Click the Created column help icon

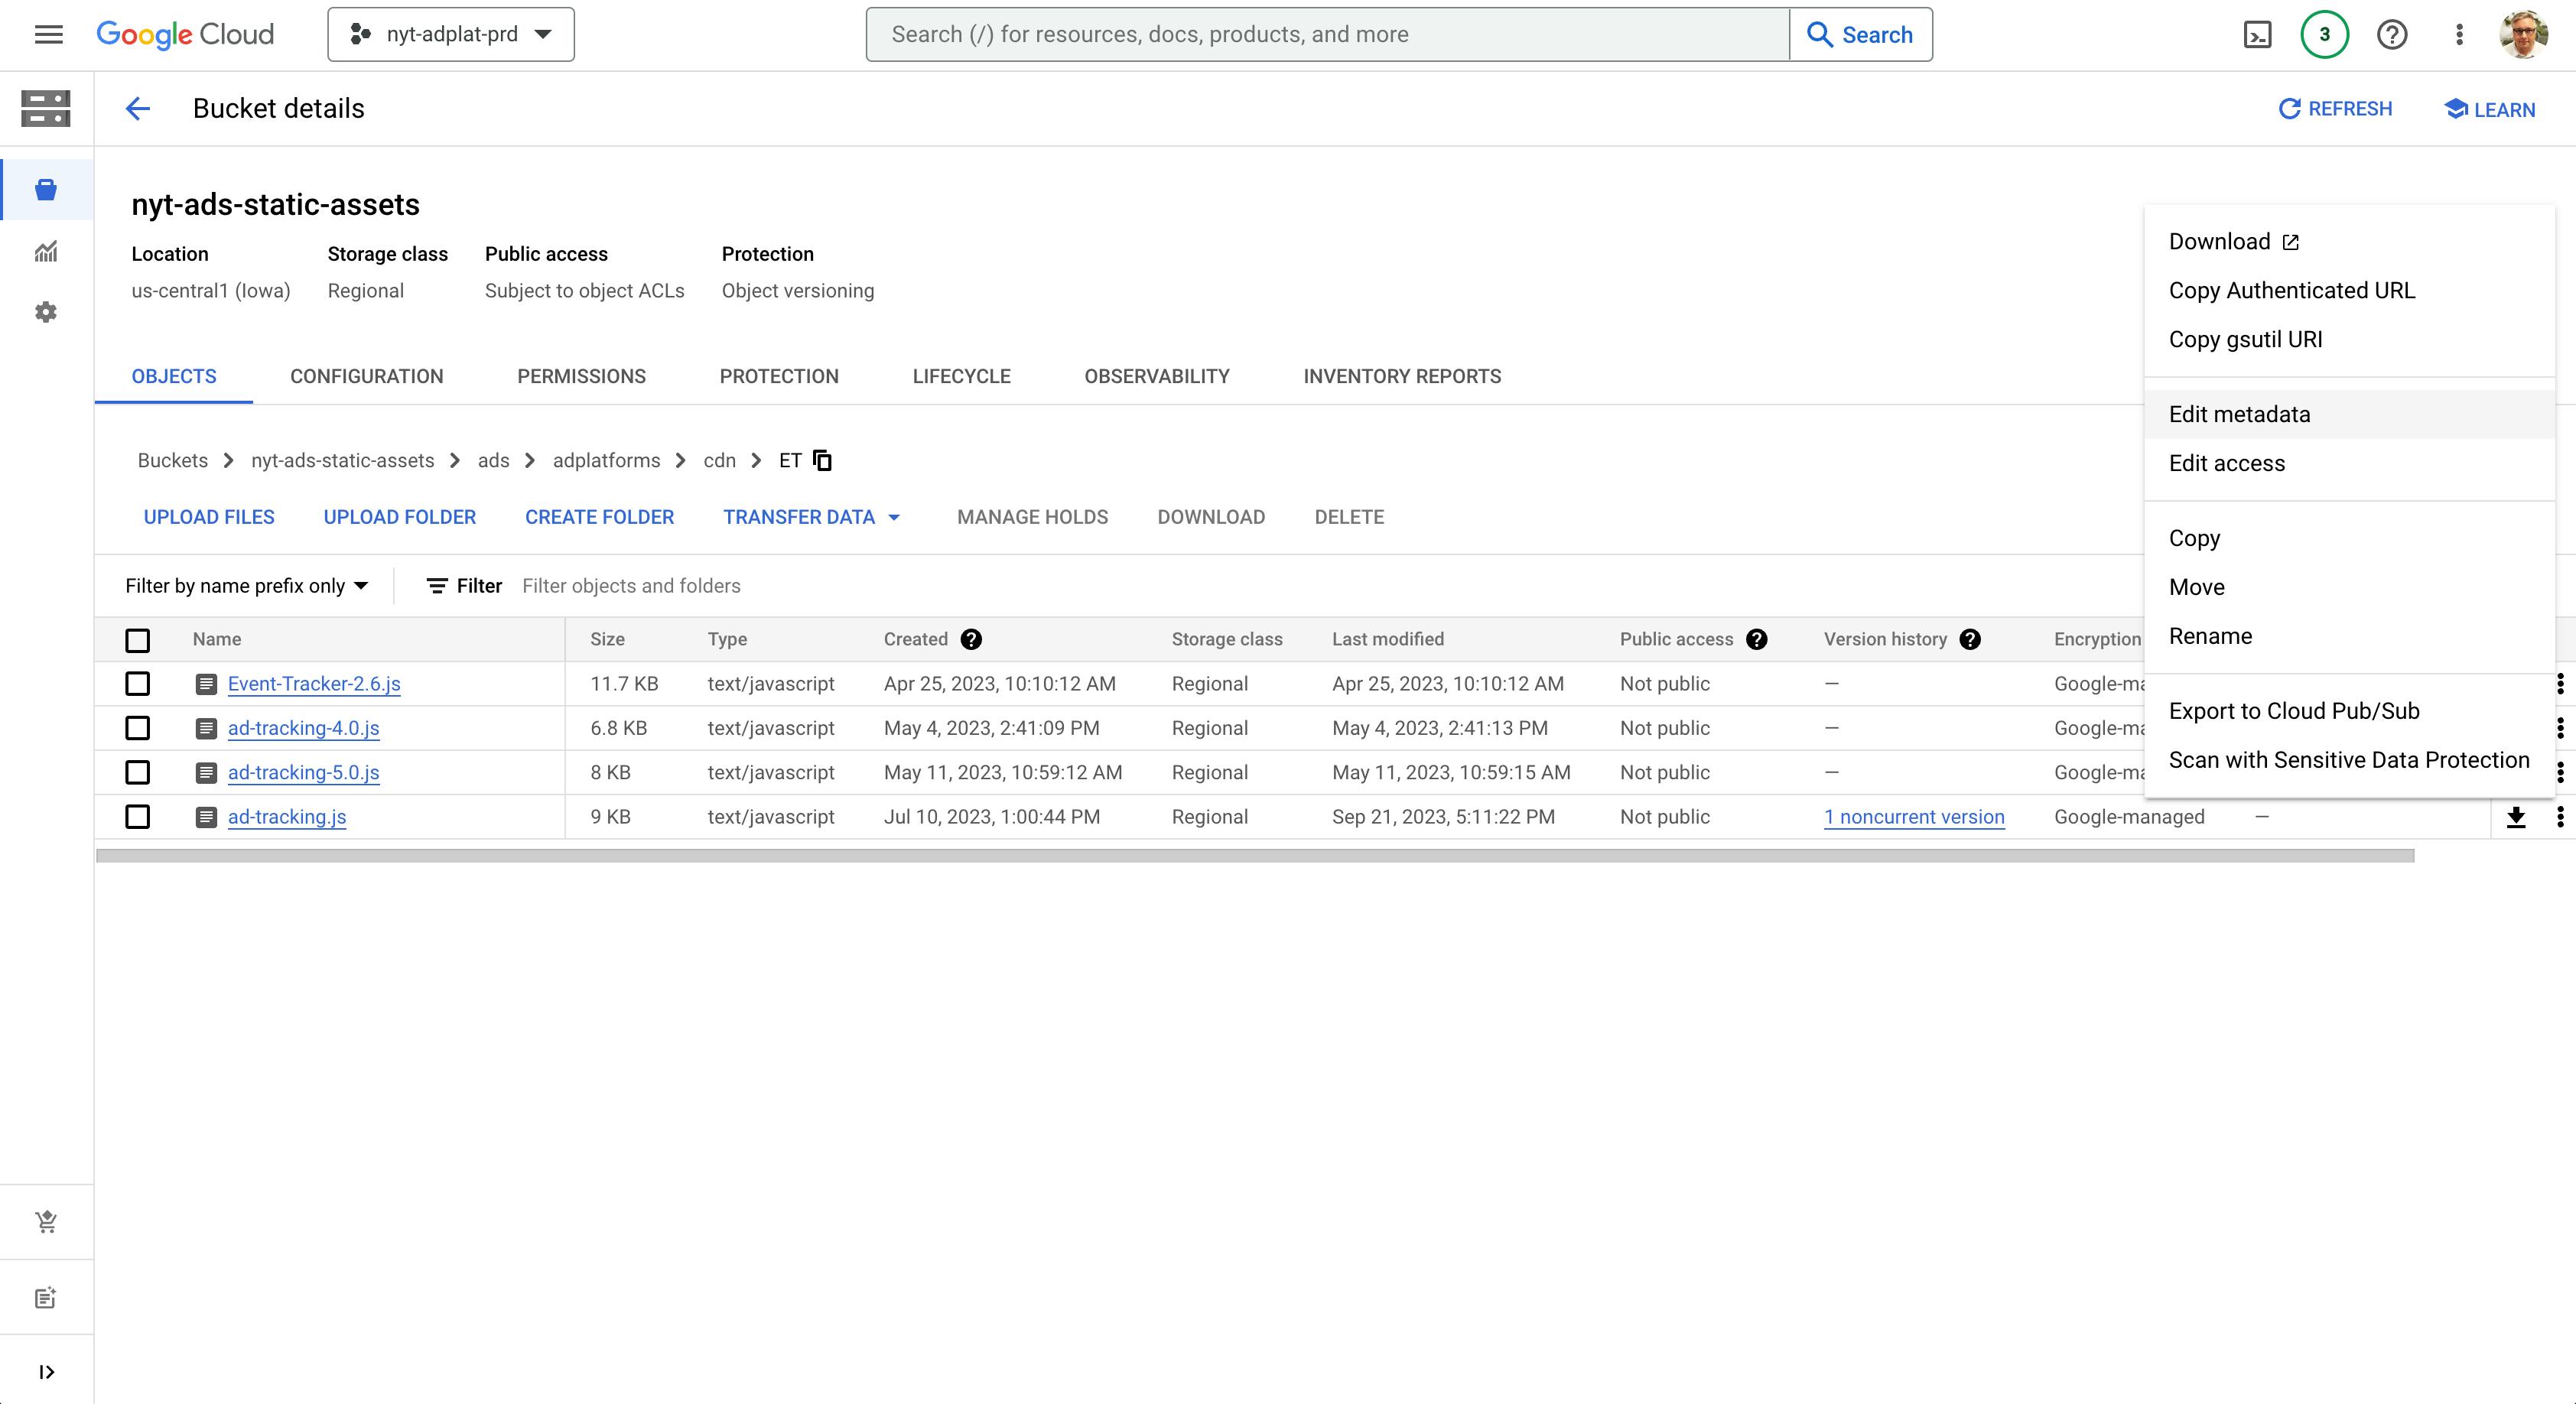(971, 639)
